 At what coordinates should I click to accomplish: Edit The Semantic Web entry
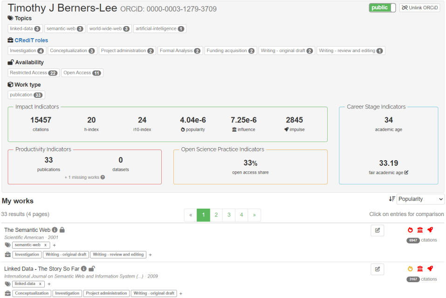point(377,230)
